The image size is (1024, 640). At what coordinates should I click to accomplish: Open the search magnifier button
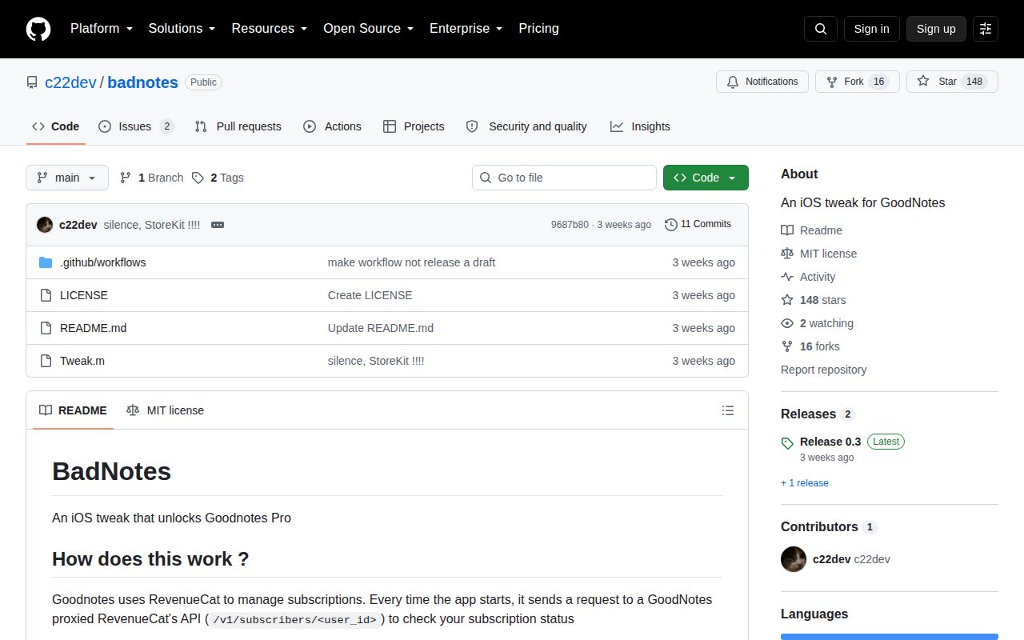coord(821,29)
